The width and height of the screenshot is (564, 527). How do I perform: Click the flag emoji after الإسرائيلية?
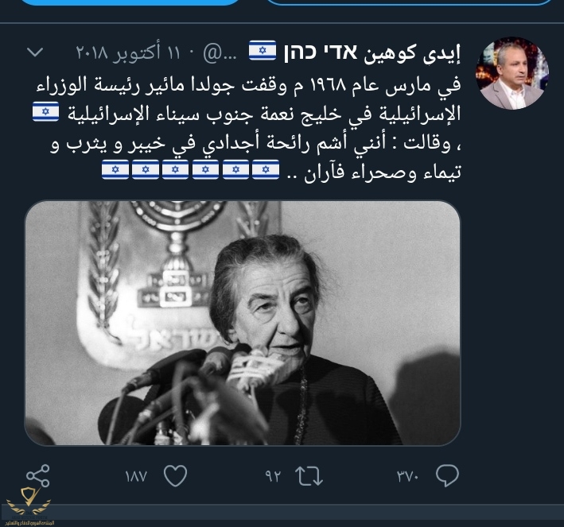point(45,111)
